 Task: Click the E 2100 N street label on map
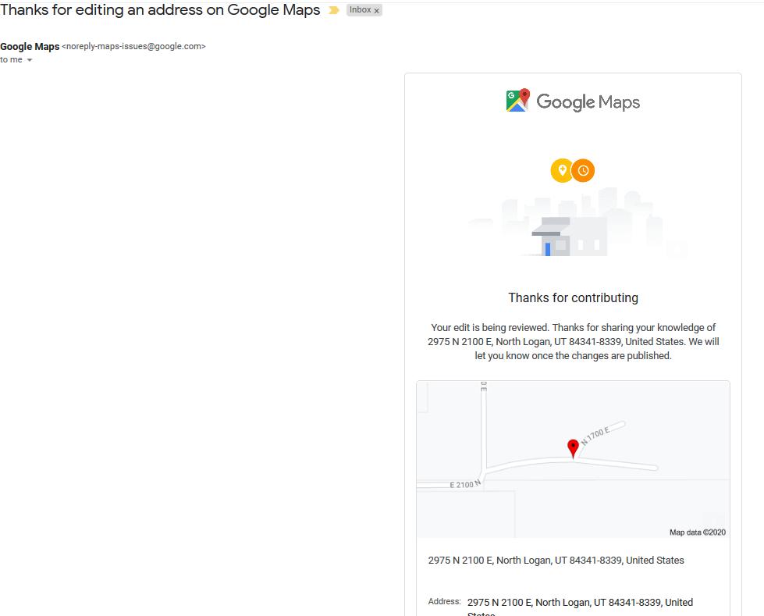point(465,484)
